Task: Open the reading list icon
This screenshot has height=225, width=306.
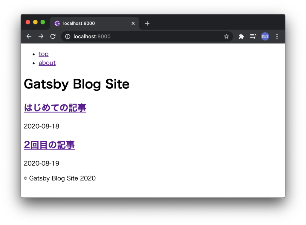Action: [x=253, y=36]
